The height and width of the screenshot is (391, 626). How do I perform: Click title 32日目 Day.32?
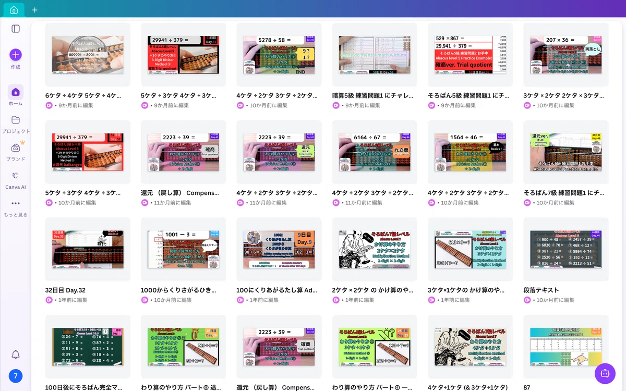click(65, 290)
